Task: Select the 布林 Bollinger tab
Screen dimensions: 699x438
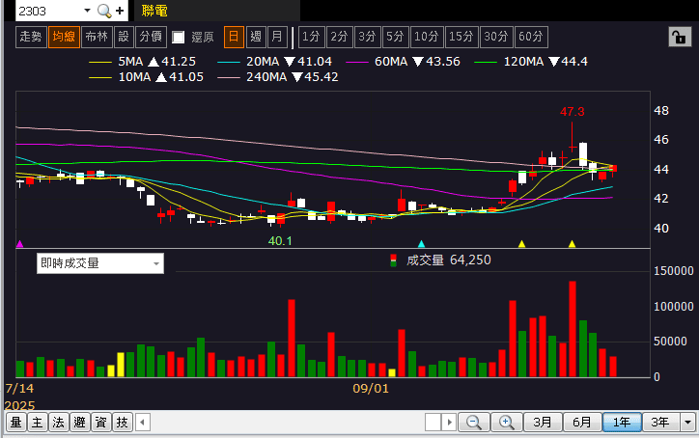Action: (x=96, y=38)
